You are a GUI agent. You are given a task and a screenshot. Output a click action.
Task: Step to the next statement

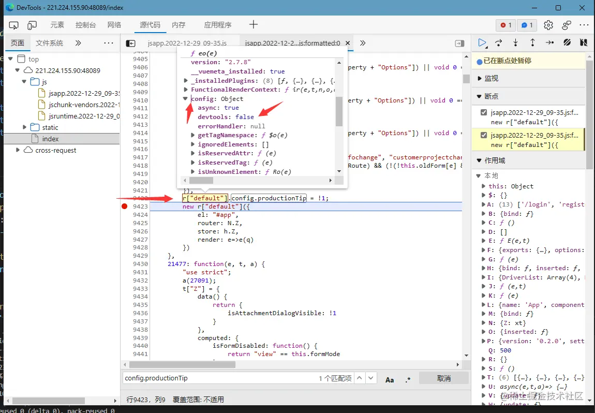549,42
